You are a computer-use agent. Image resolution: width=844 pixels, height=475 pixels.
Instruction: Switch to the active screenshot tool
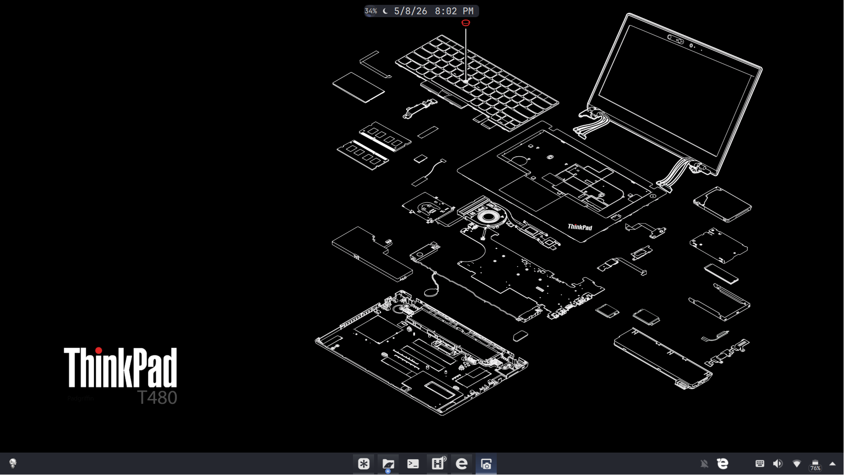click(x=486, y=464)
